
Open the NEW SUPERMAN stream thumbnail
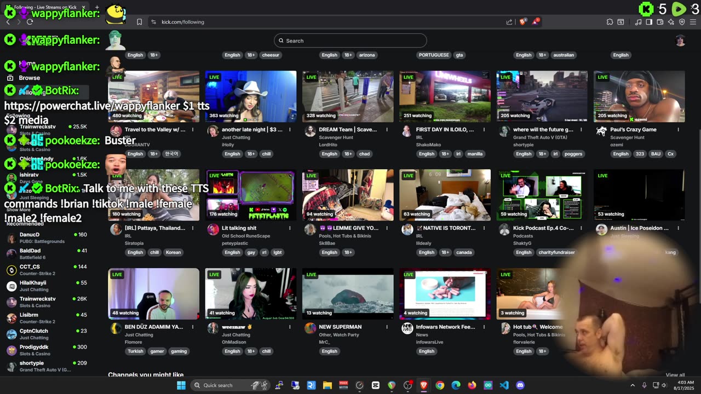click(x=348, y=294)
